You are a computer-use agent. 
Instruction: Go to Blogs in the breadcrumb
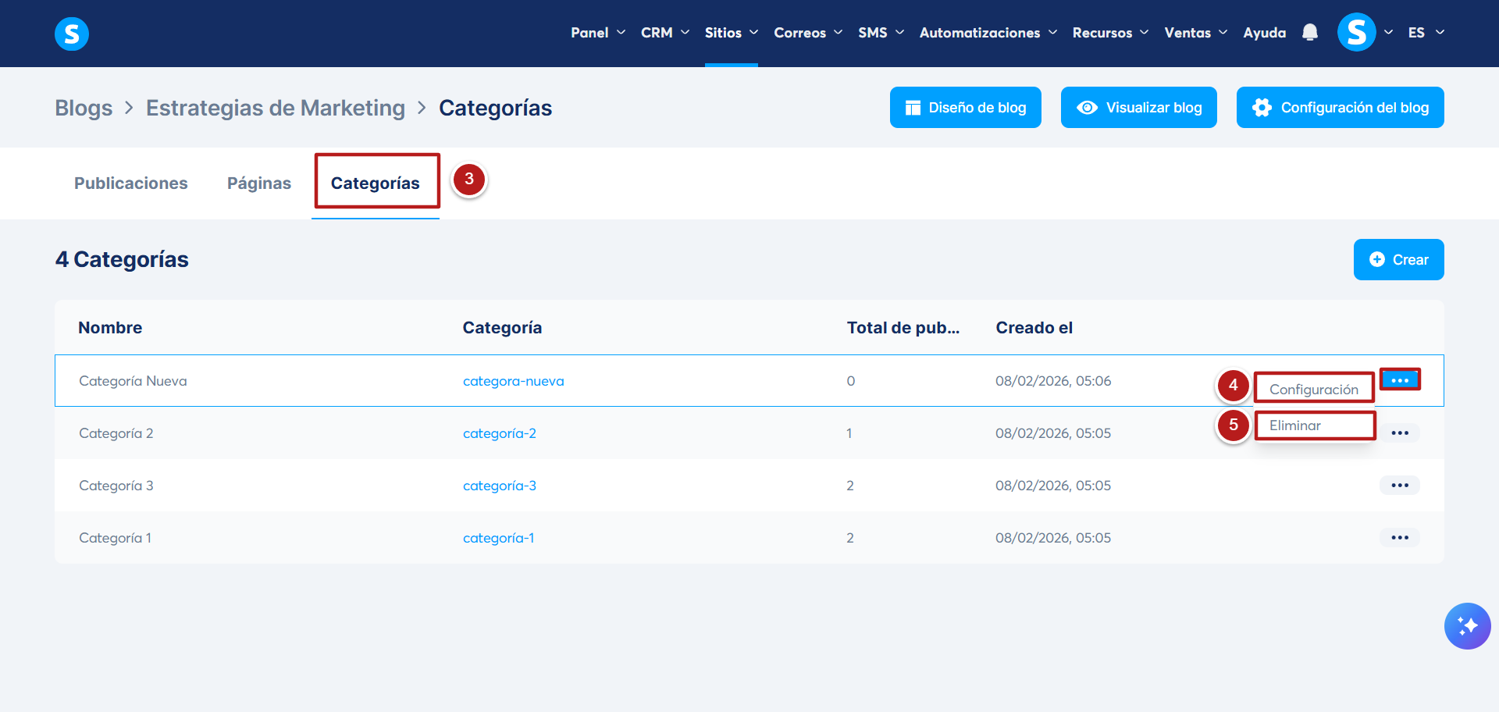(x=84, y=108)
